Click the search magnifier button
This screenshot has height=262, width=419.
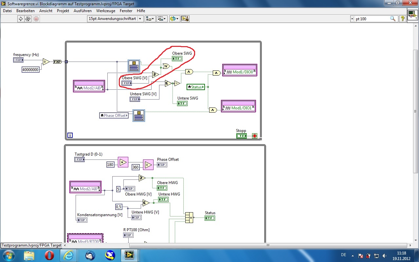pyautogui.click(x=393, y=19)
